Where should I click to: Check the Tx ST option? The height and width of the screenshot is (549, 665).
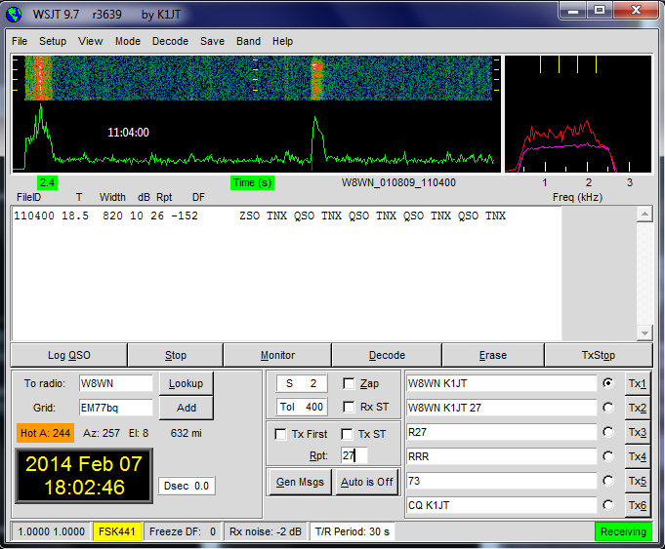[347, 434]
